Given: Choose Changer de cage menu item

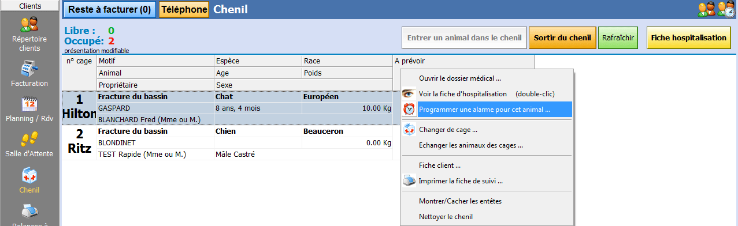Looking at the screenshot, I should pyautogui.click(x=487, y=130).
